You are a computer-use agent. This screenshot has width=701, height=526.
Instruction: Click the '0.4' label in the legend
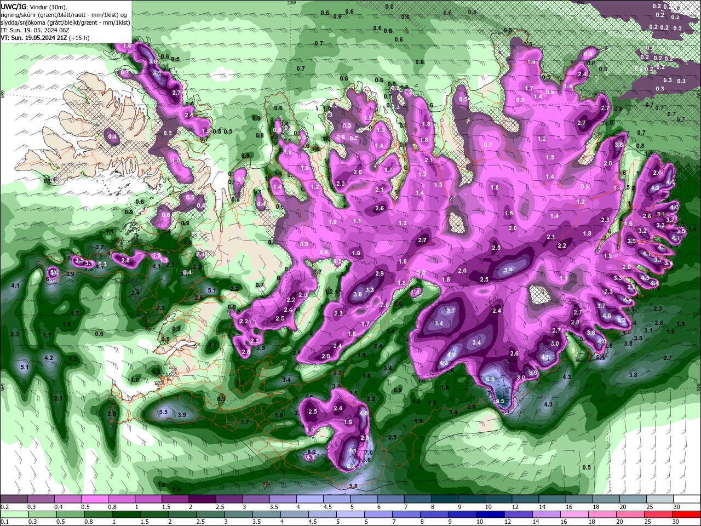(x=58, y=507)
